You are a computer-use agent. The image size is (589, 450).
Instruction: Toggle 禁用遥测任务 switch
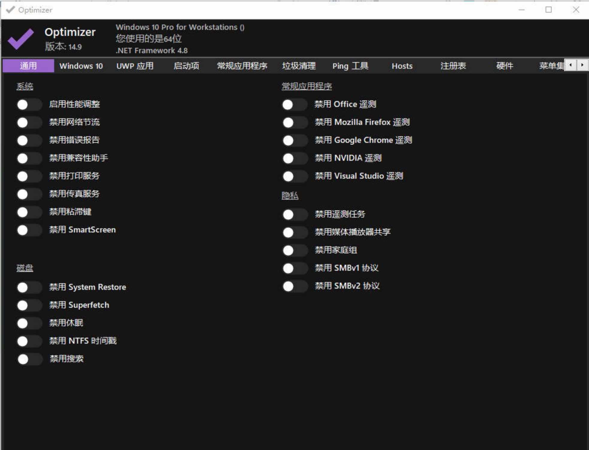(295, 215)
